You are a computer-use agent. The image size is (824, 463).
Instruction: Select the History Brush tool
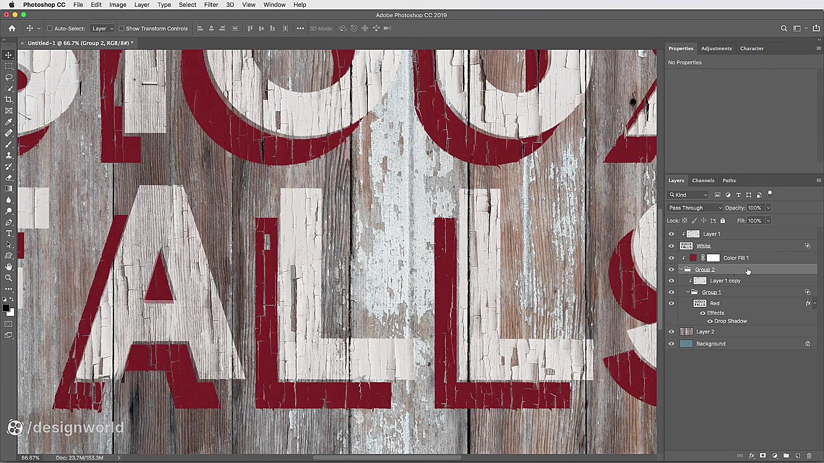click(x=9, y=166)
